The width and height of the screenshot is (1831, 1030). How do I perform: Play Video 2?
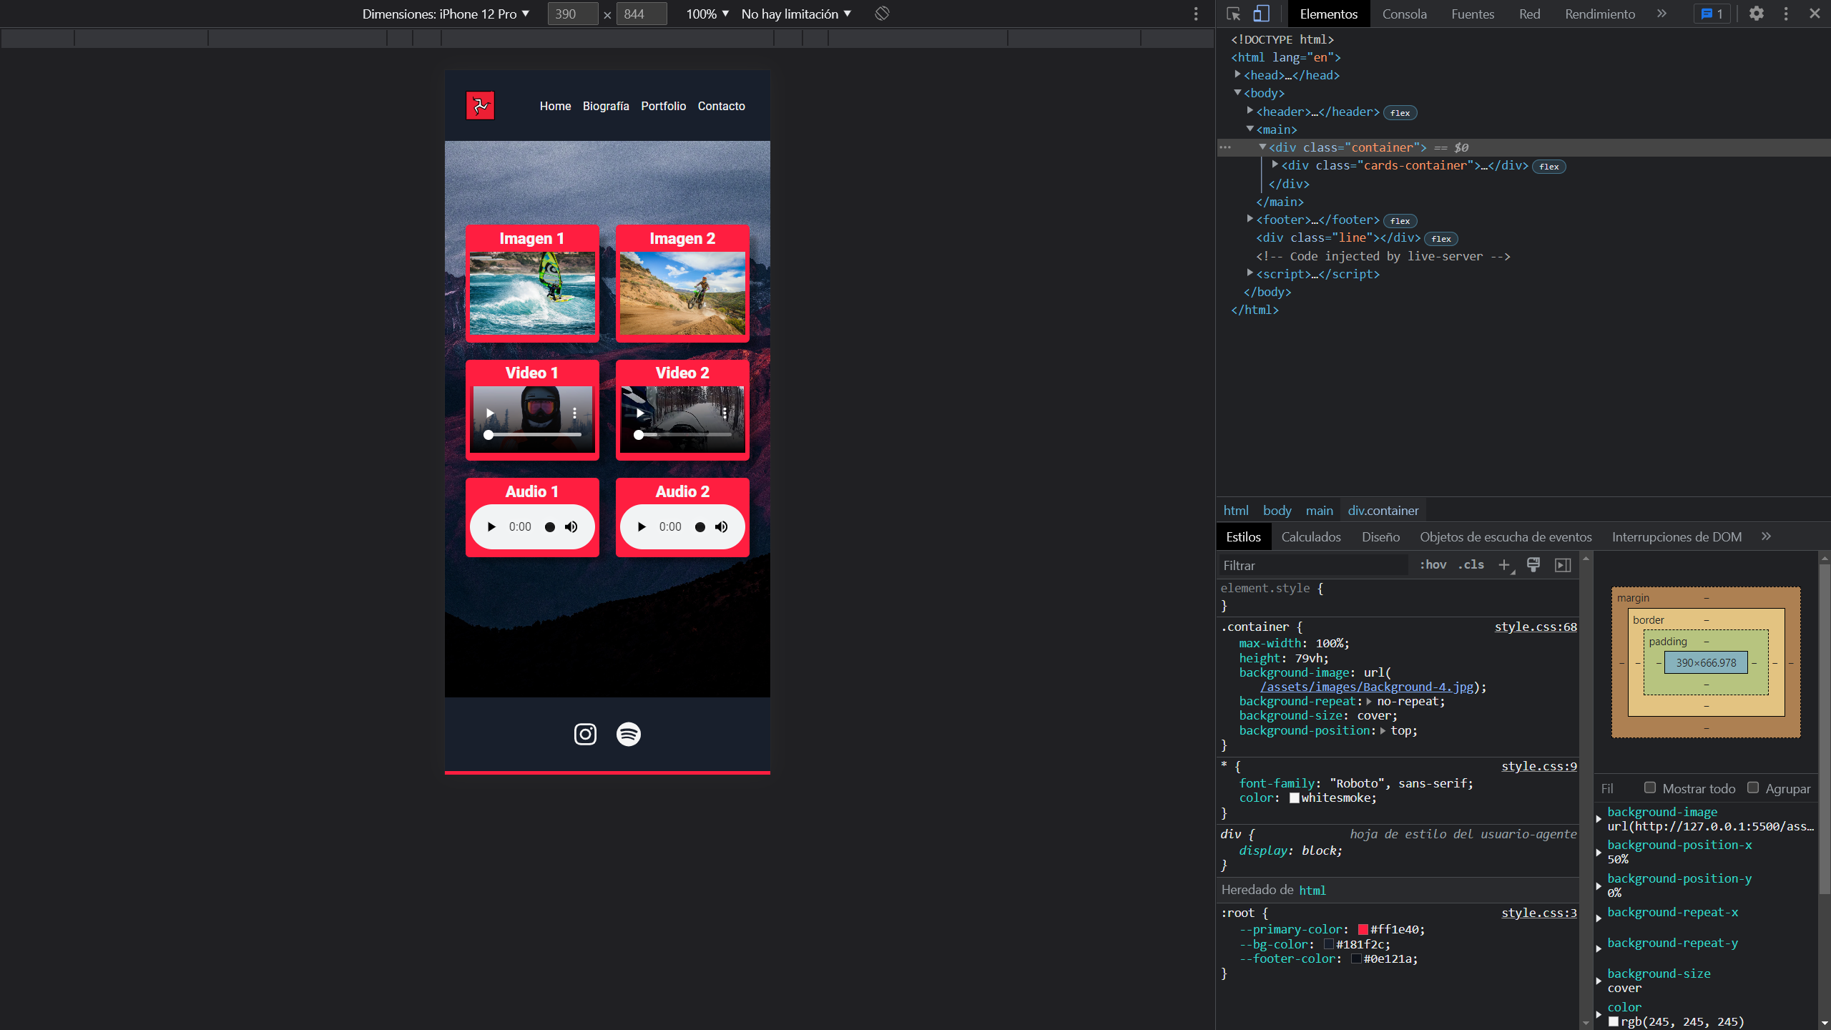(640, 413)
